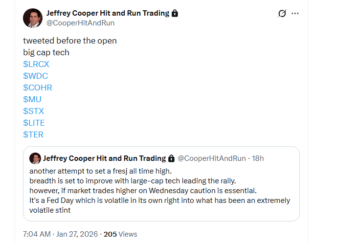
Task: Click the author name Jeffrey Cooper Hit and Run Trading
Action: click(x=108, y=13)
